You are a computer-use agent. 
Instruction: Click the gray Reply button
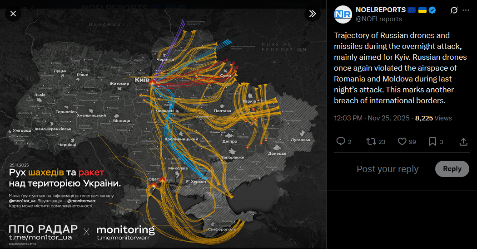[452, 169]
